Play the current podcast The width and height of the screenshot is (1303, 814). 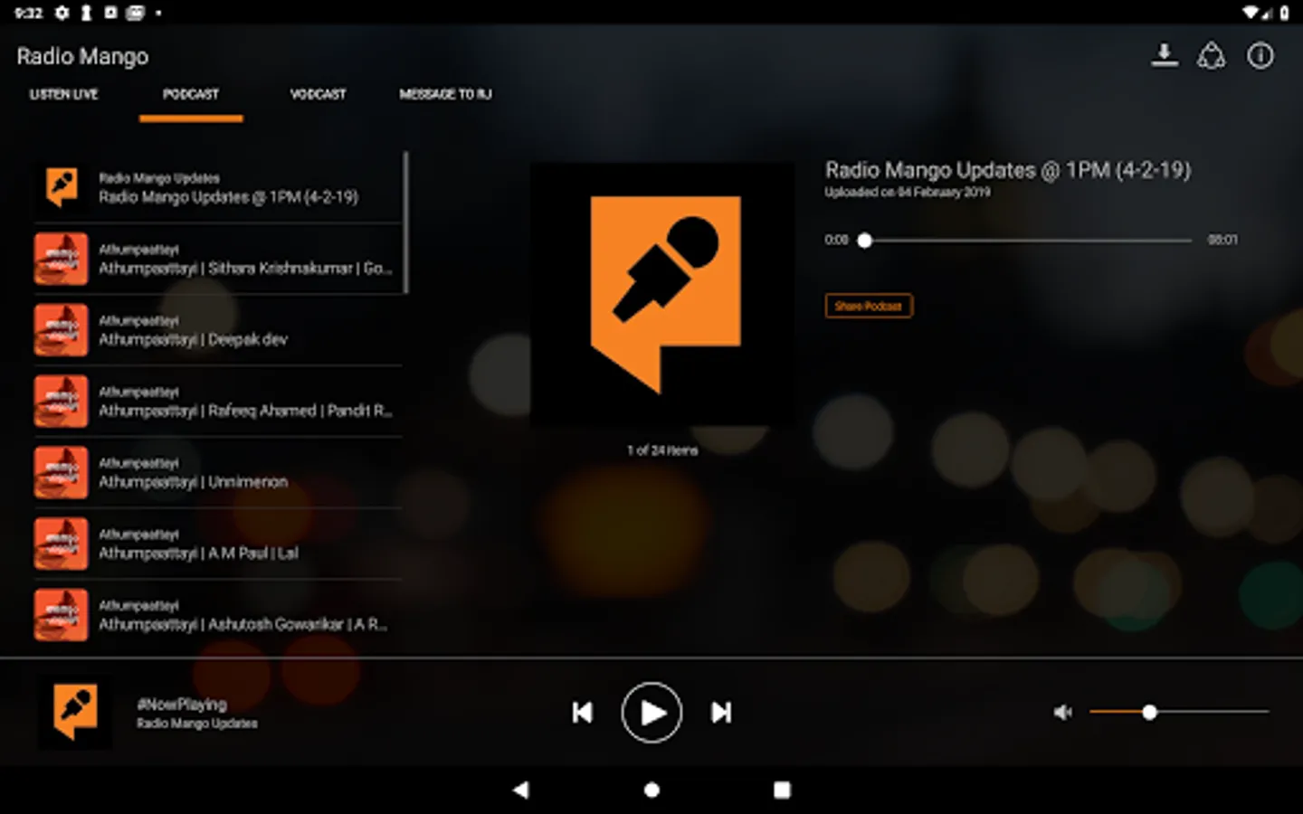651,713
